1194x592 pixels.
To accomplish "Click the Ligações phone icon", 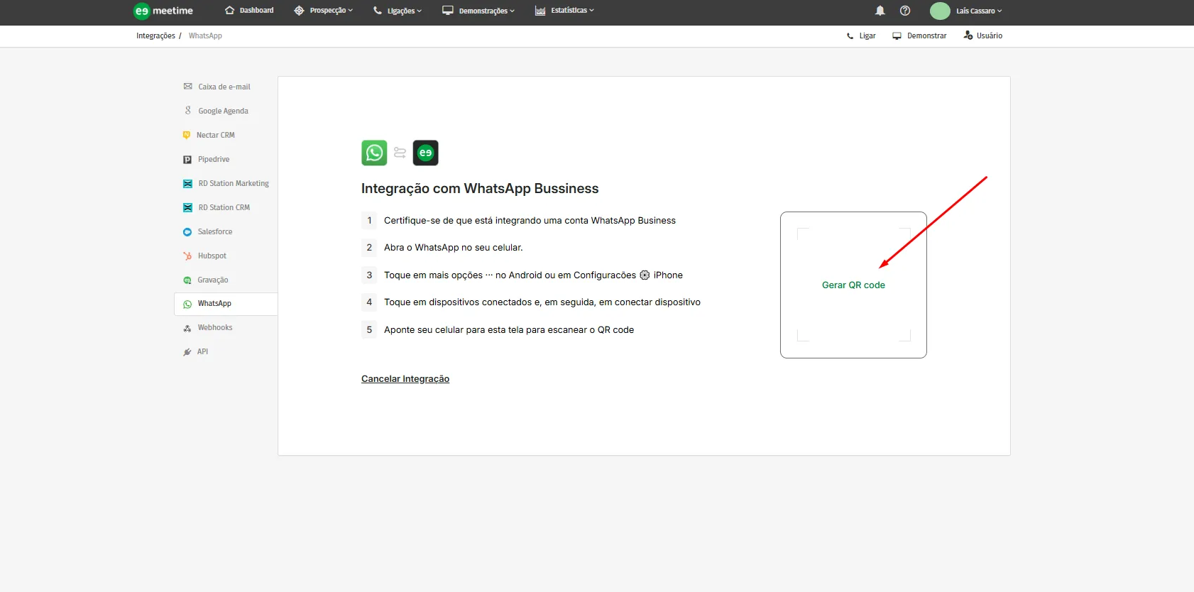I will pyautogui.click(x=378, y=11).
